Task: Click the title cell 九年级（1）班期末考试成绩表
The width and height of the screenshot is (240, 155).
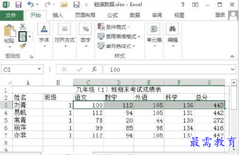Action: click(x=119, y=90)
